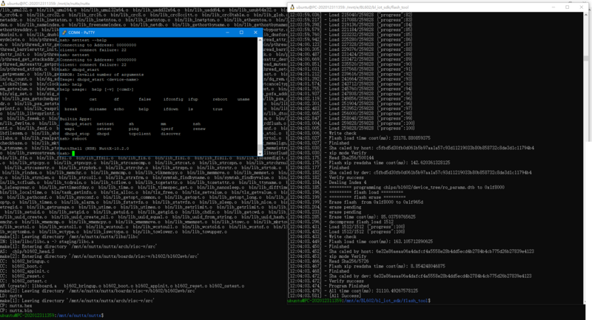Click the flash_tool shell prompt at bottom

point(359,300)
